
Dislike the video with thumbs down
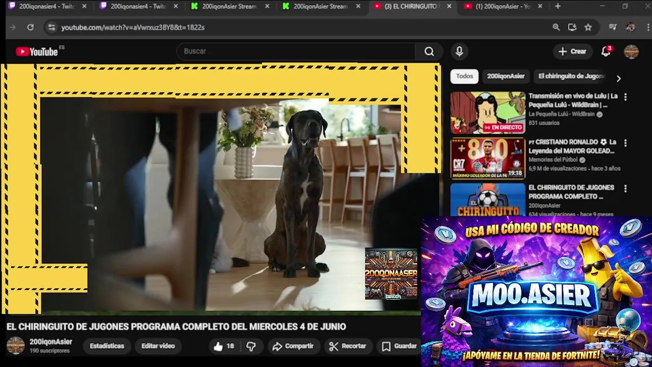pyautogui.click(x=251, y=346)
